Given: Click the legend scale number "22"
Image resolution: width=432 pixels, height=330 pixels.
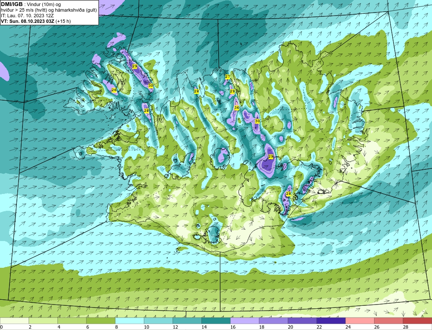Looking at the screenshot, I should pos(319,327).
